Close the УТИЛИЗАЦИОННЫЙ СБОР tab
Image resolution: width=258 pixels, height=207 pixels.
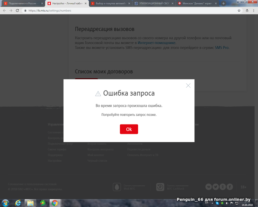tap(173, 3)
